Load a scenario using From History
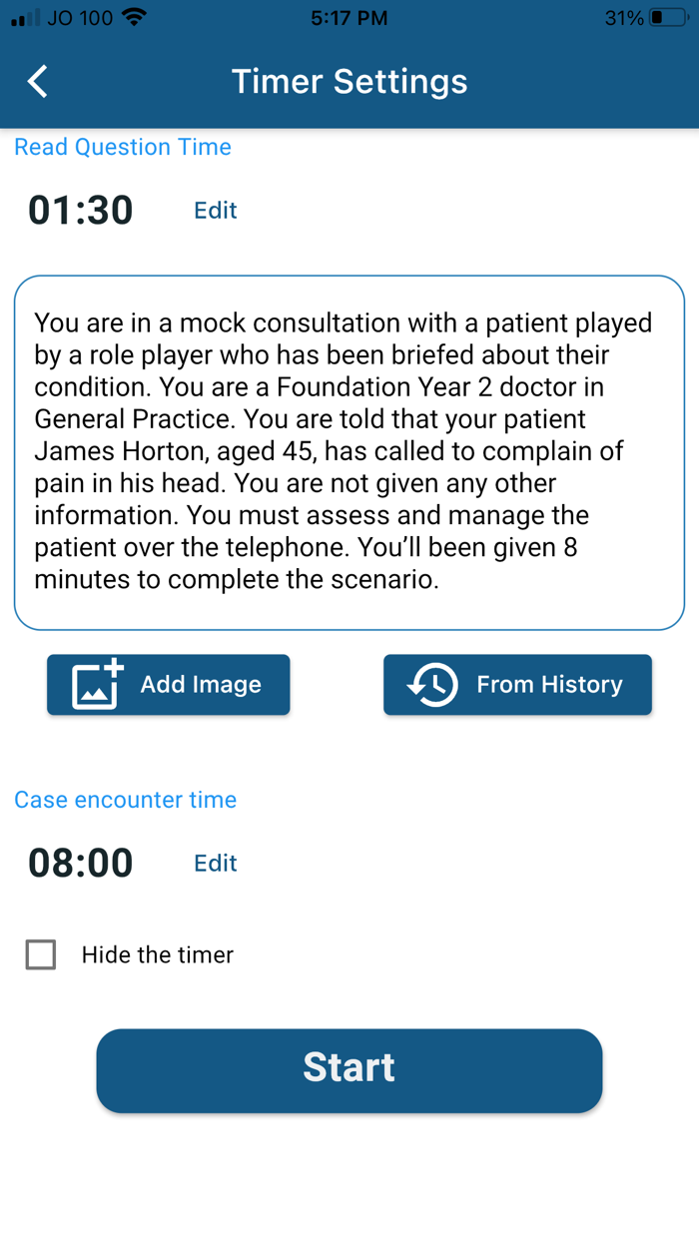This screenshot has height=1242, width=699. [x=517, y=685]
